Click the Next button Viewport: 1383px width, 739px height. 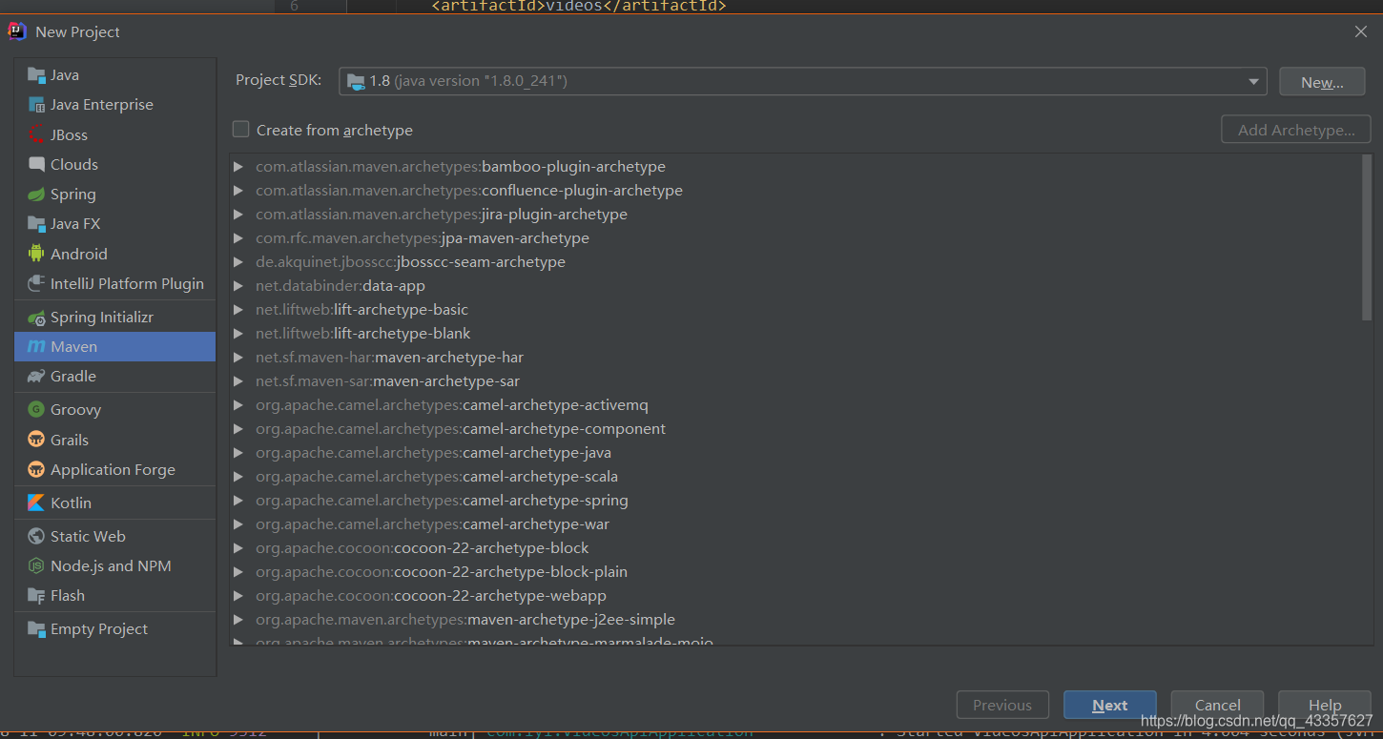coord(1110,706)
